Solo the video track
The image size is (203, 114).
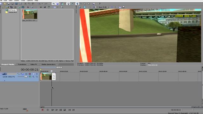pyautogui.click(x=37, y=74)
